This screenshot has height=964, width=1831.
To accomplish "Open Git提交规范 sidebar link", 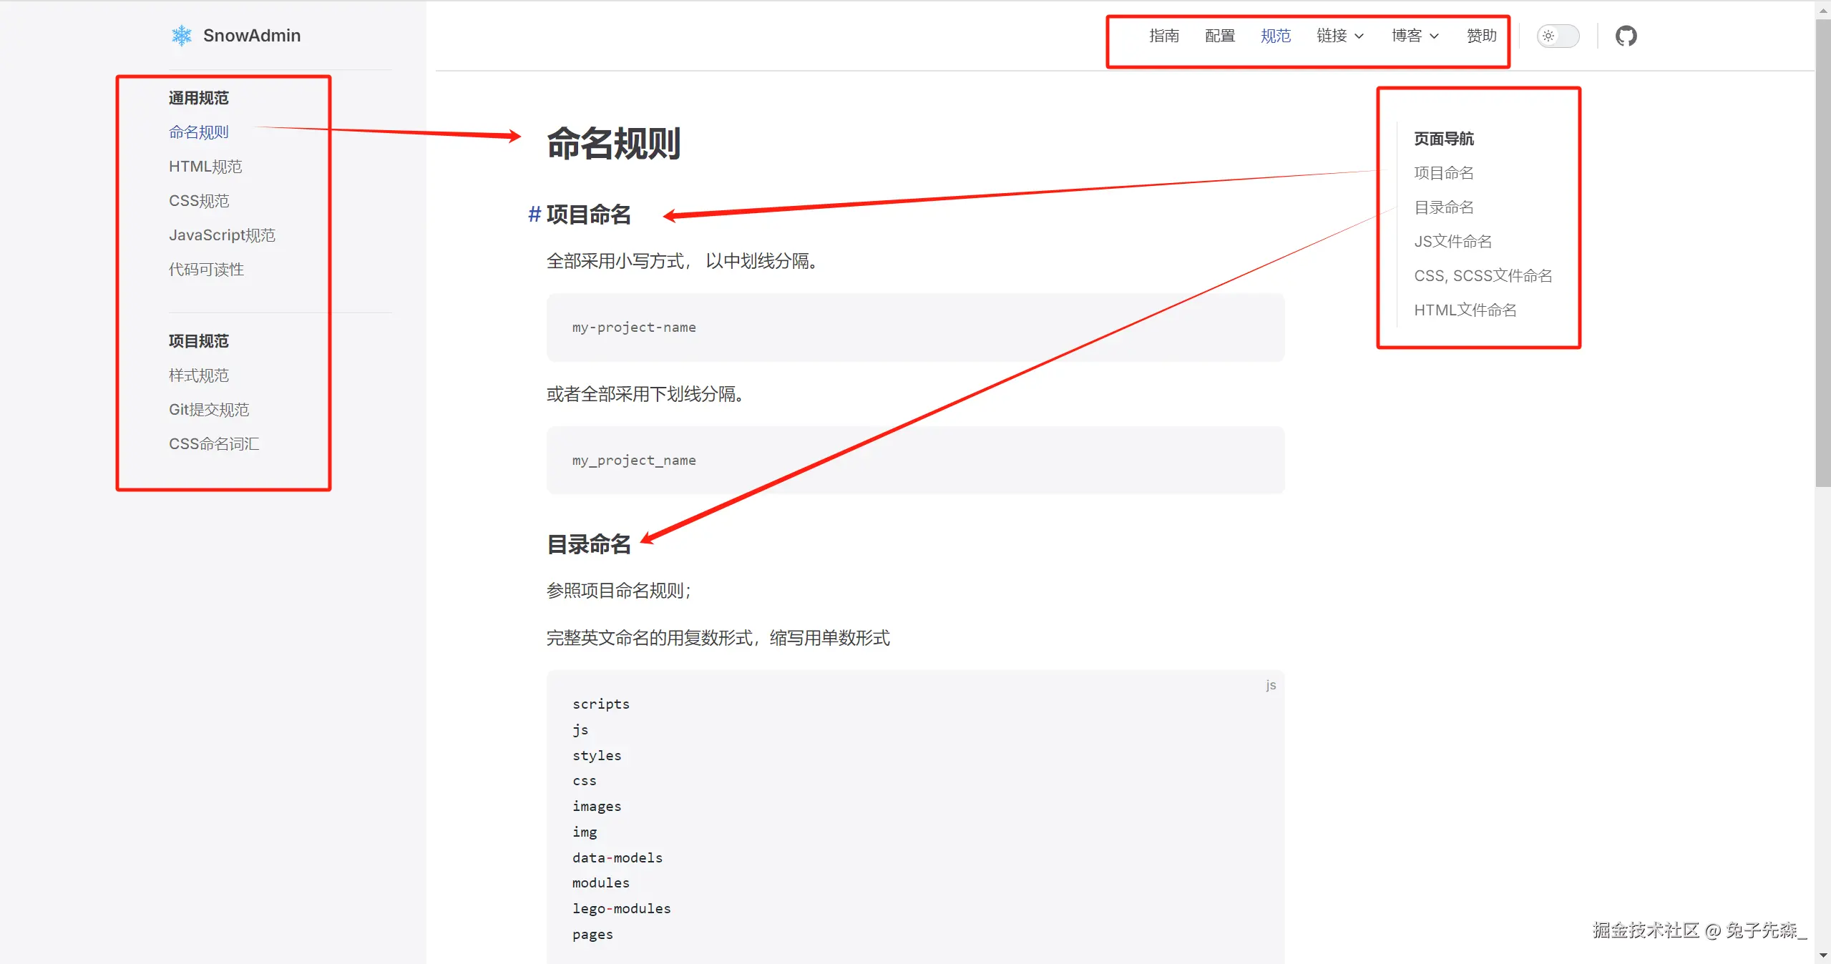I will 209,410.
